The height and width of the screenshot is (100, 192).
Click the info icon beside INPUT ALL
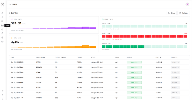(44, 57)
